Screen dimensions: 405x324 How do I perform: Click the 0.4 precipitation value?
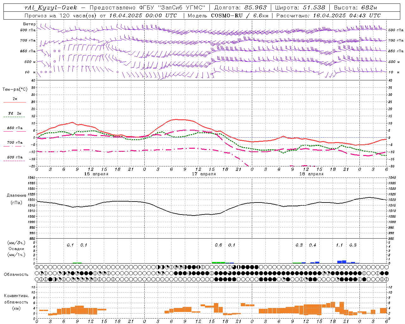point(313,245)
